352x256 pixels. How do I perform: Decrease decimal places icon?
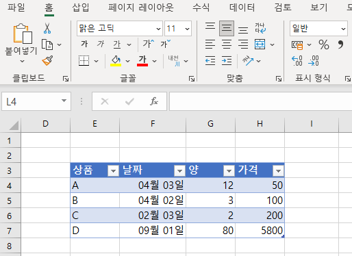(x=314, y=61)
